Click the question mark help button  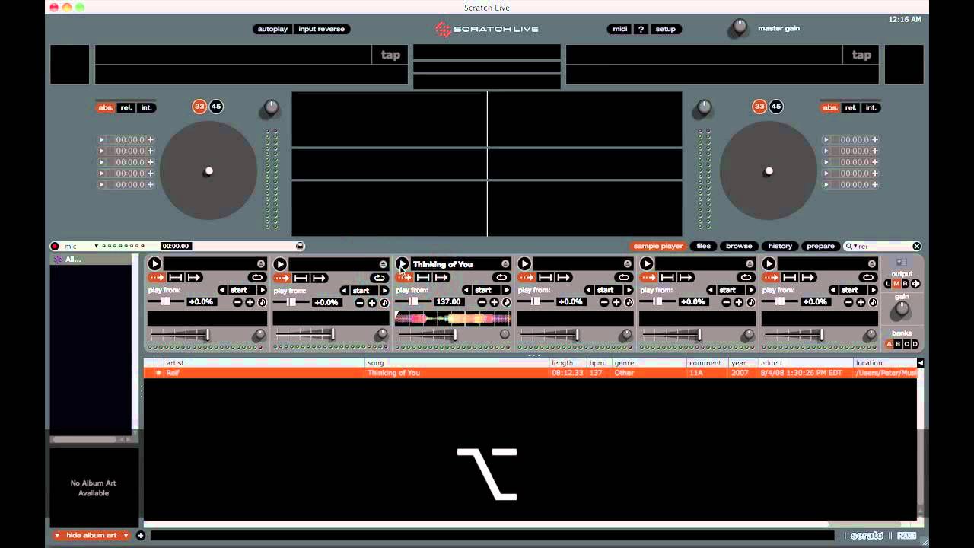coord(641,29)
